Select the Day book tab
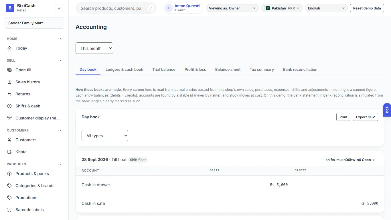The width and height of the screenshot is (391, 220). pyautogui.click(x=88, y=69)
